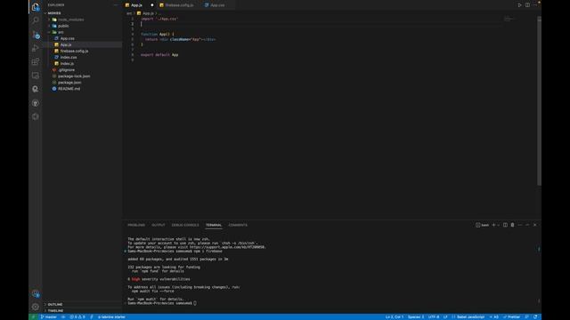Screen dimensions: 570x320
Task: Open firebase.config.js in the file tree
Action: [74, 51]
